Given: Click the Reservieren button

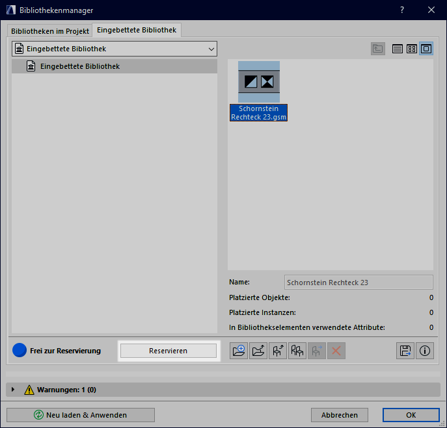Looking at the screenshot, I should [x=169, y=351].
